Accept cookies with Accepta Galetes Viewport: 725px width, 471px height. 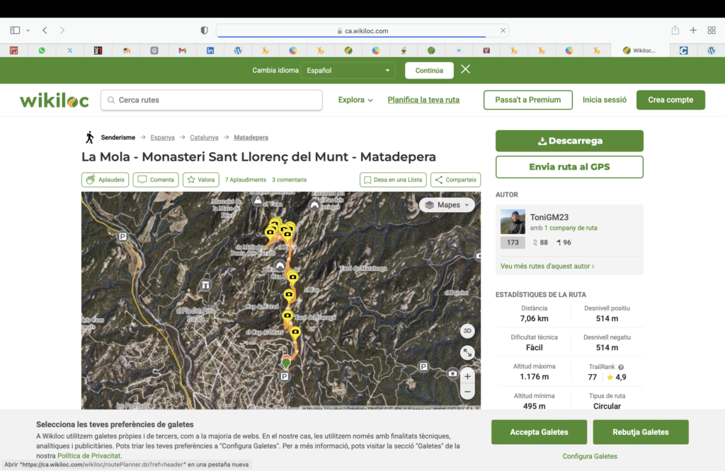coord(539,432)
